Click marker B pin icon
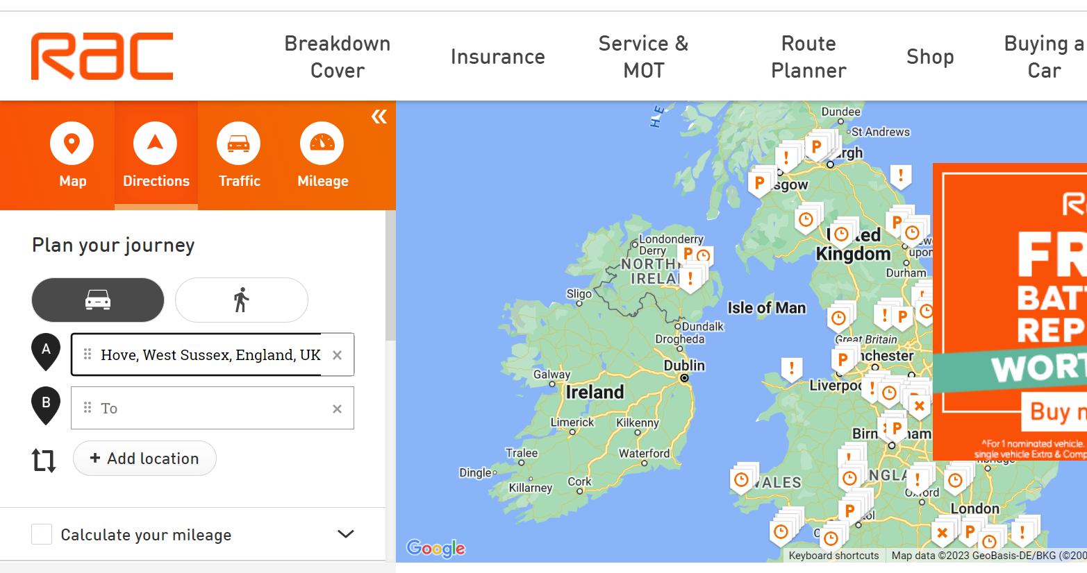The image size is (1087, 573). [46, 404]
